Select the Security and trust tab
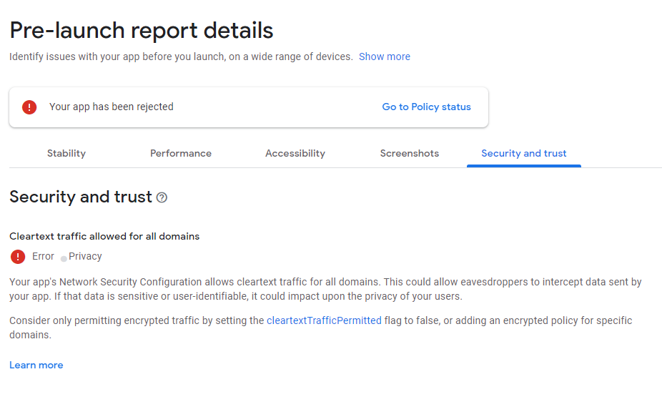This screenshot has width=662, height=407. tap(524, 153)
